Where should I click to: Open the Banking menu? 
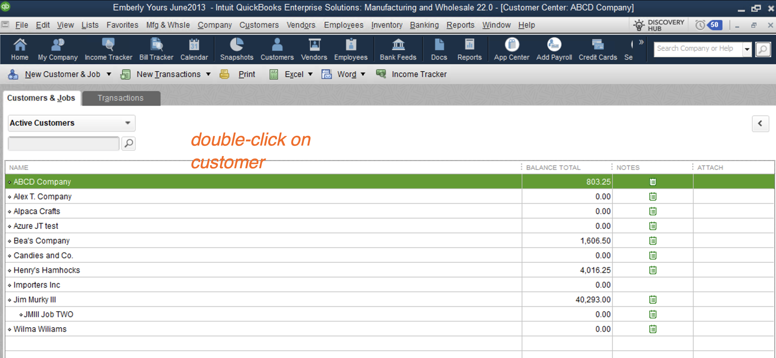click(x=424, y=25)
